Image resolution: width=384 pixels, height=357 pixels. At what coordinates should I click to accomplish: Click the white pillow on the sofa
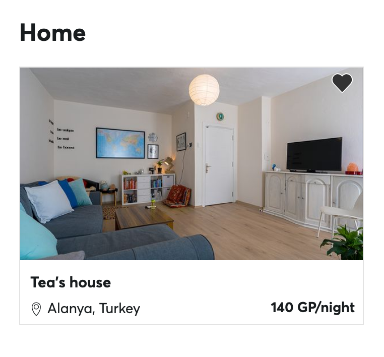click(49, 201)
